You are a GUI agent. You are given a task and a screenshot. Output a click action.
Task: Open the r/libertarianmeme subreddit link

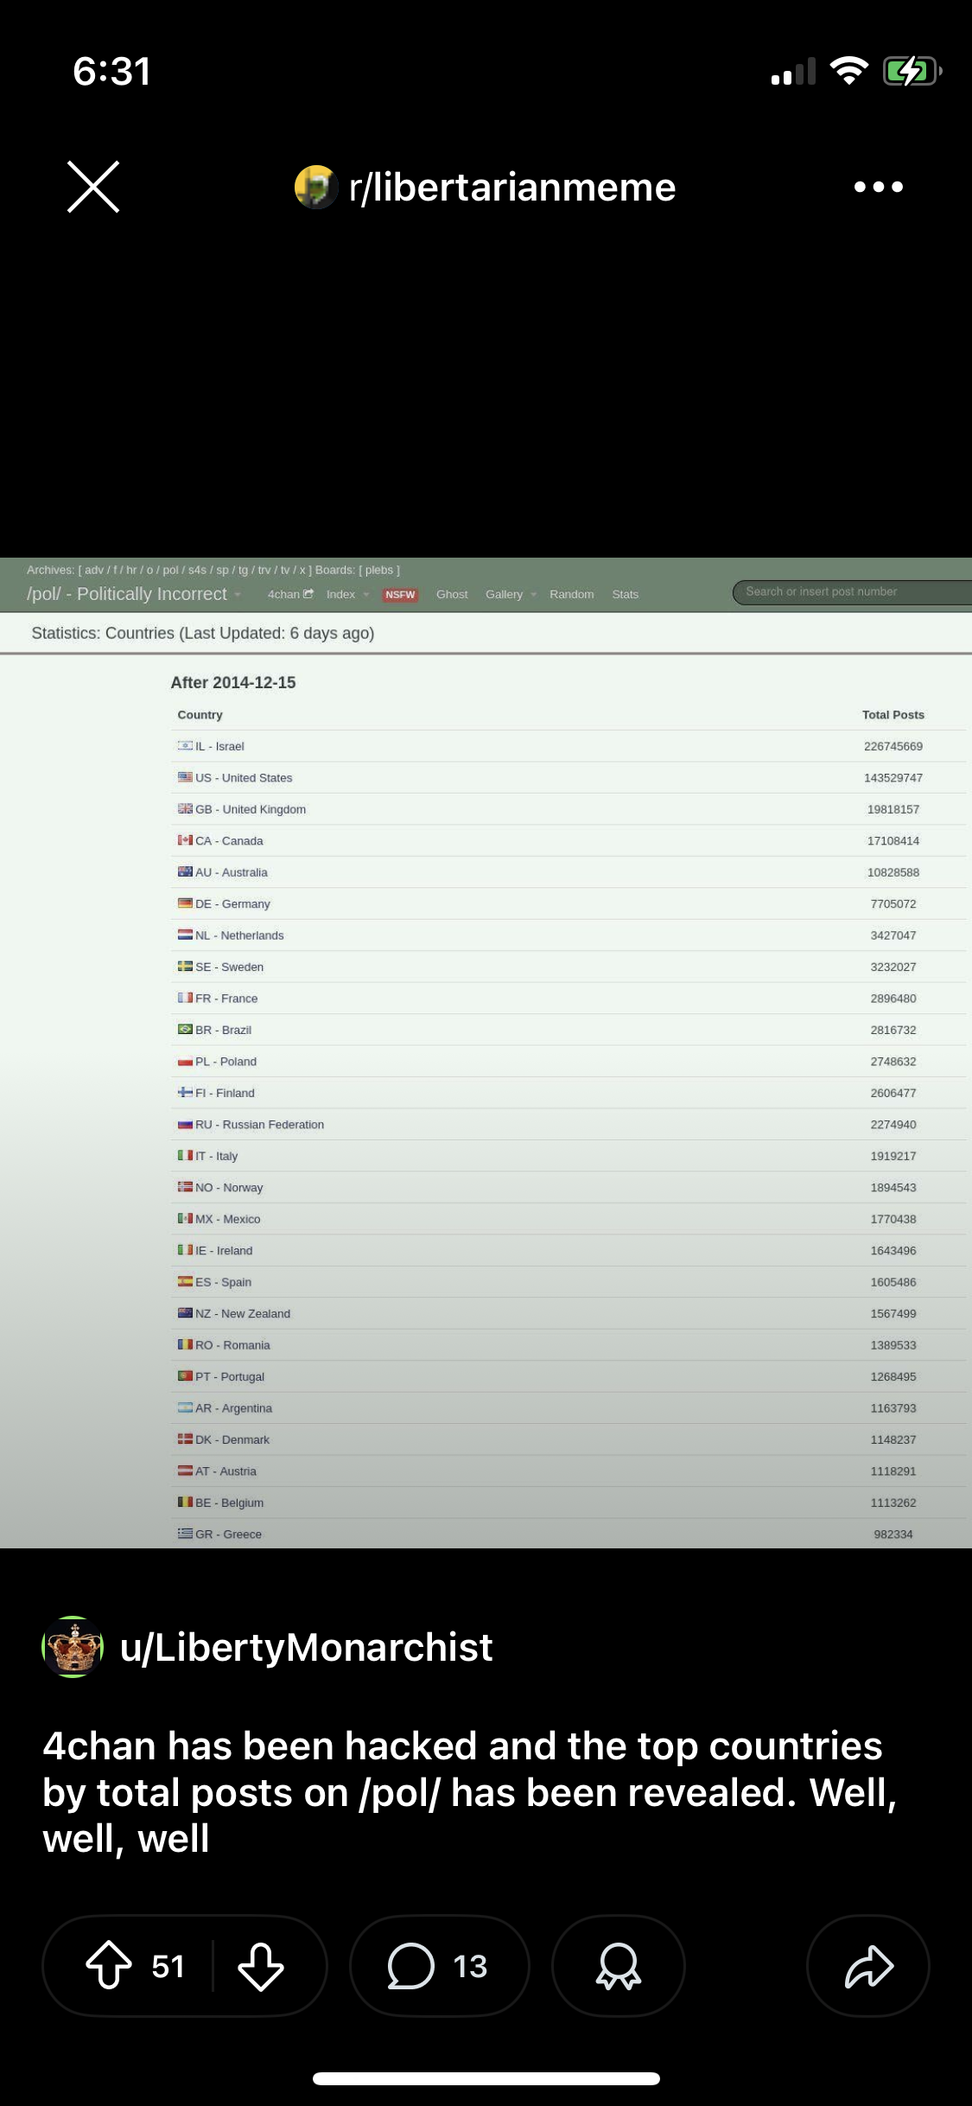511,188
